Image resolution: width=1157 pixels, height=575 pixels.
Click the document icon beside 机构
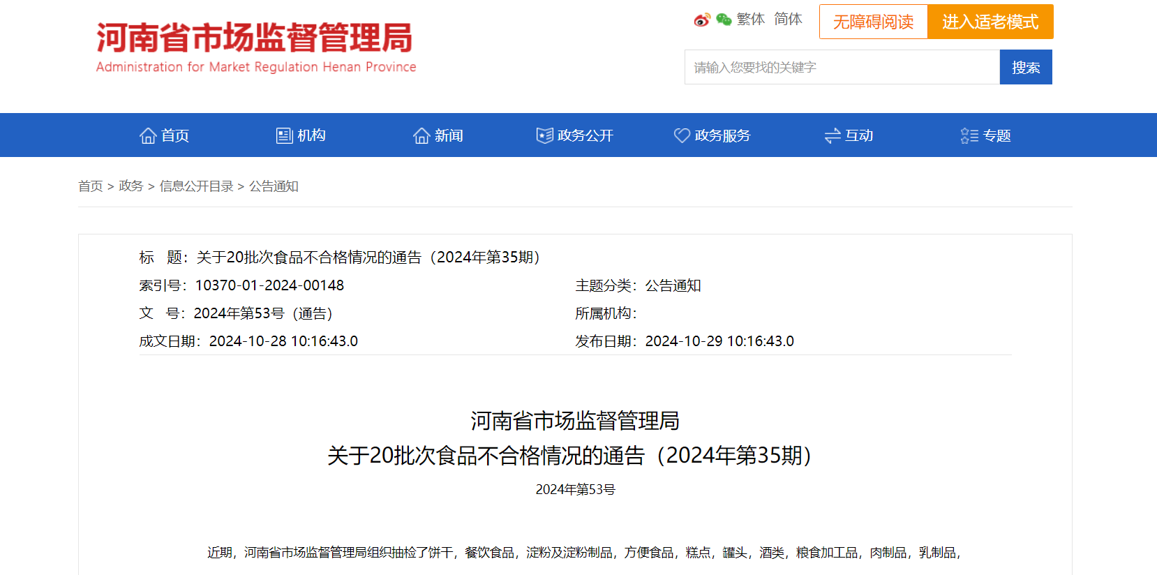click(x=284, y=135)
